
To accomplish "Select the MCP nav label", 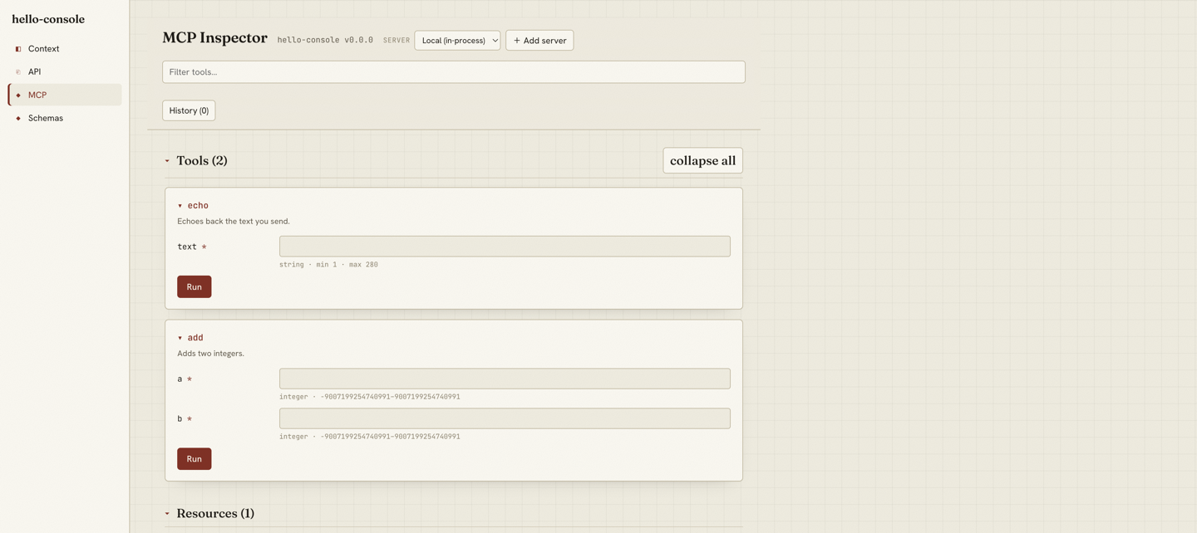I will 37,95.
